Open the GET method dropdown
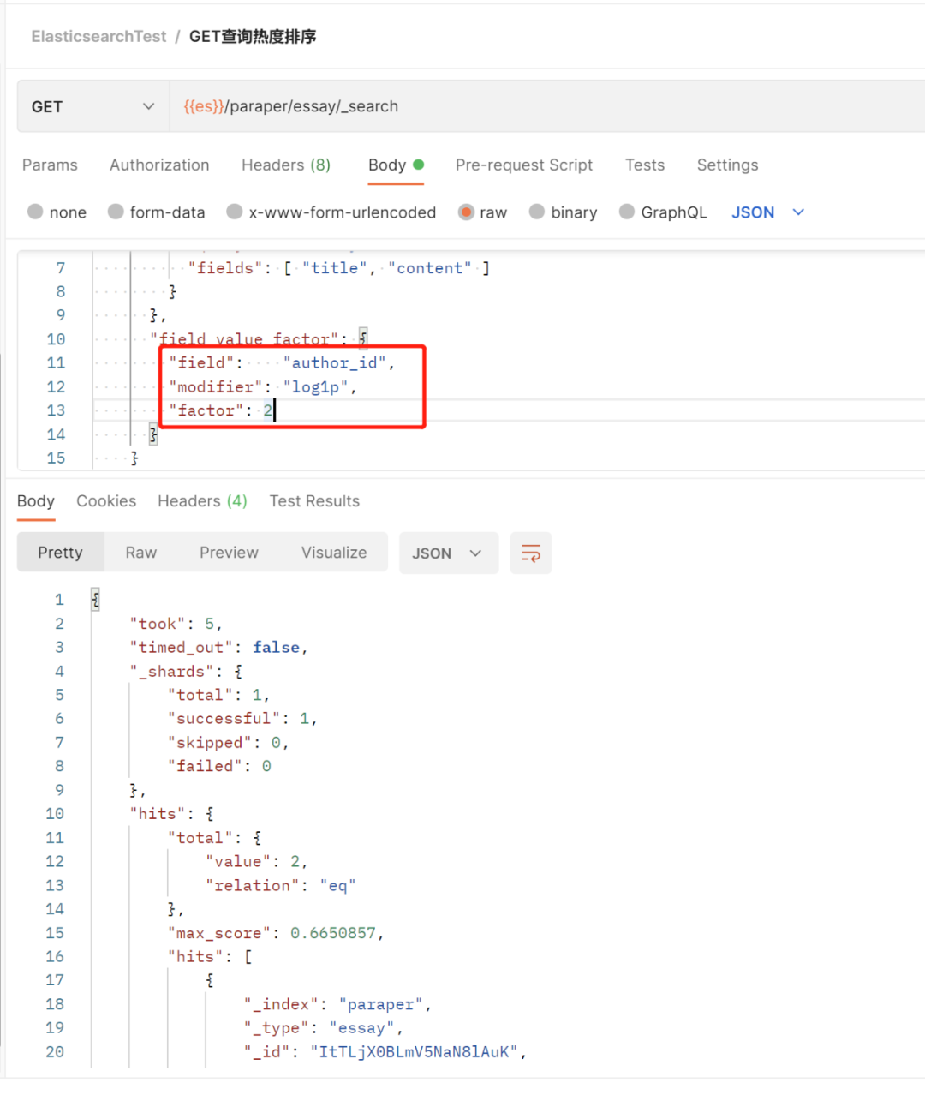925x1101 pixels. pos(92,106)
